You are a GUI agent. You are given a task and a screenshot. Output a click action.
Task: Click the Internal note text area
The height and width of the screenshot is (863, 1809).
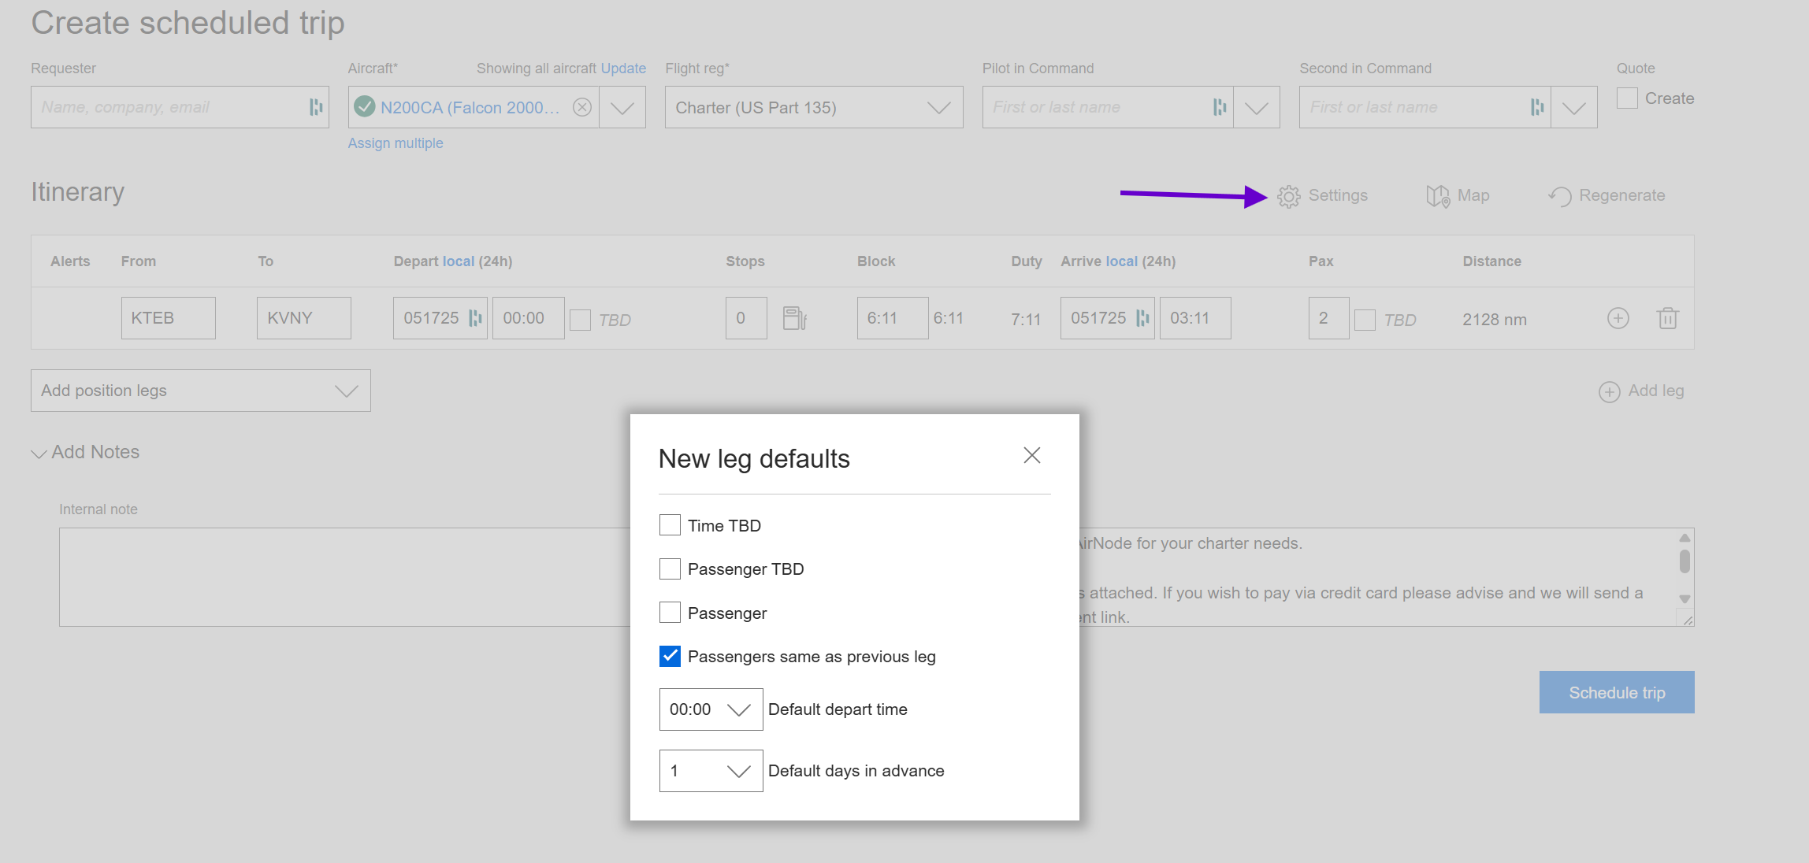[x=344, y=577]
